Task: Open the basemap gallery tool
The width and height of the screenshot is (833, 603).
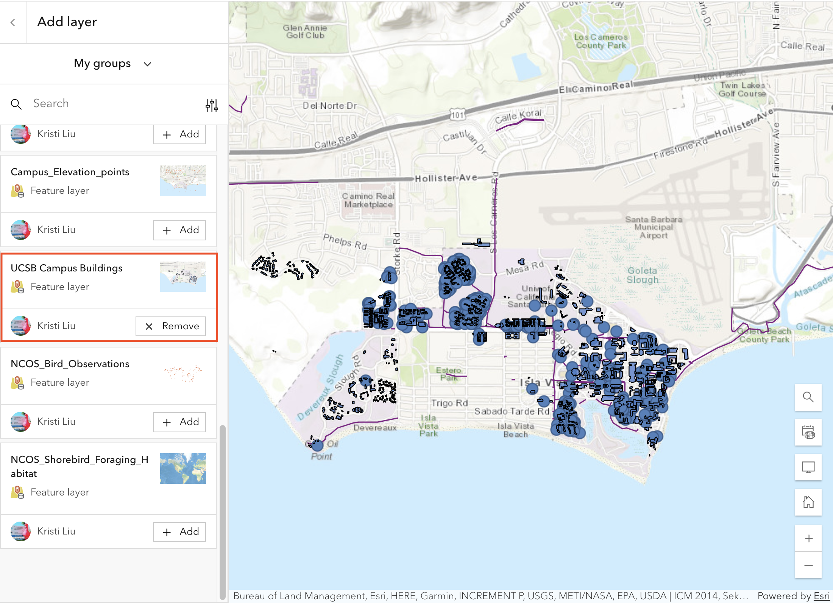Action: [808, 432]
